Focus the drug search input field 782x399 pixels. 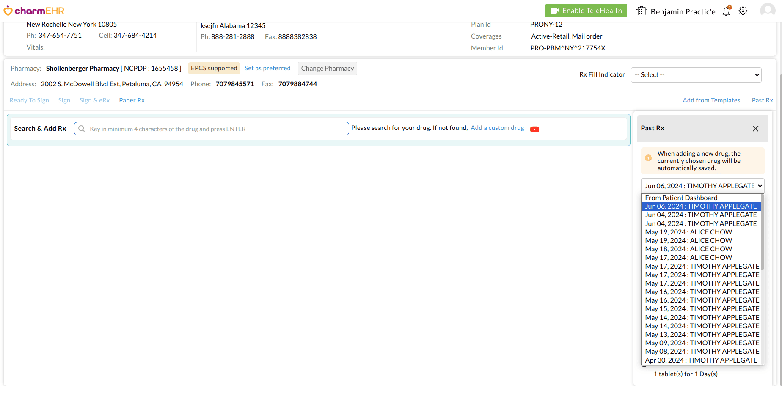pos(212,129)
